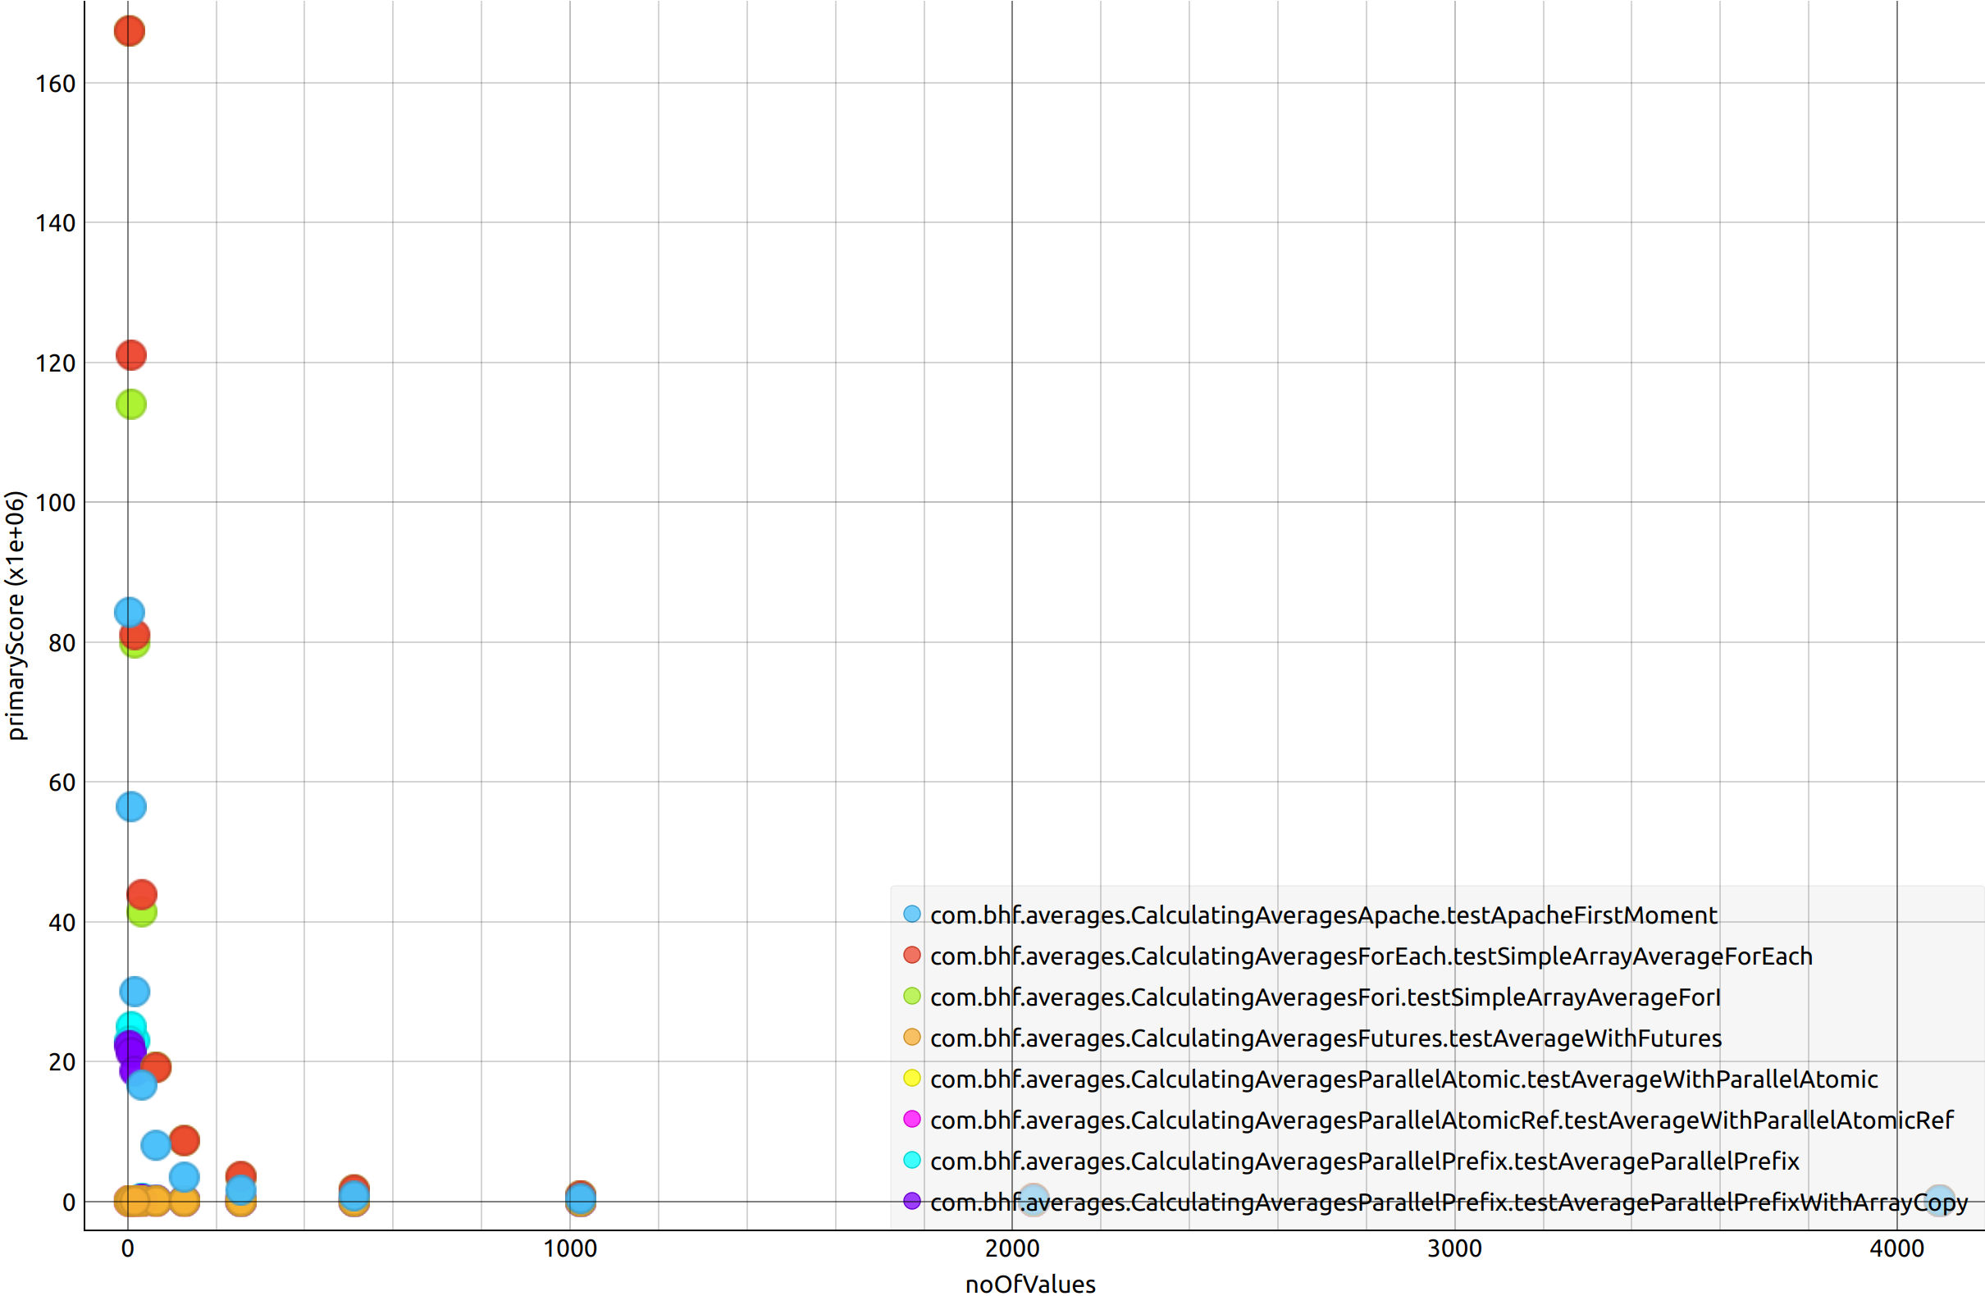The image size is (1985, 1296).
Task: Click the topmost red data point above 160
Action: tap(130, 31)
